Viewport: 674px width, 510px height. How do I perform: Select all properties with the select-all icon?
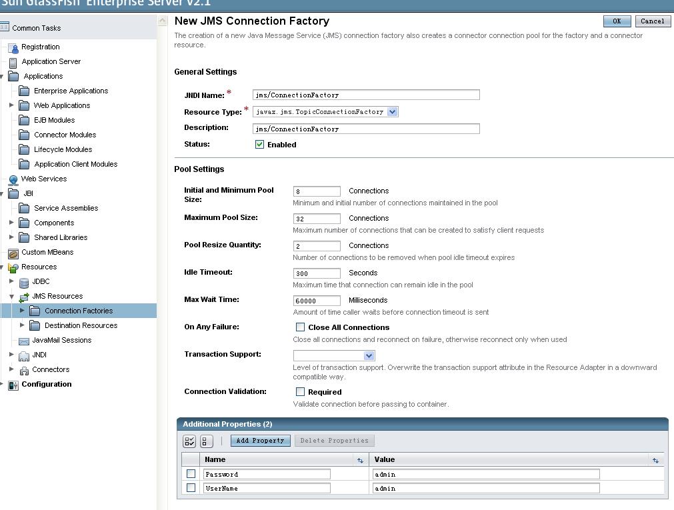coord(189,441)
